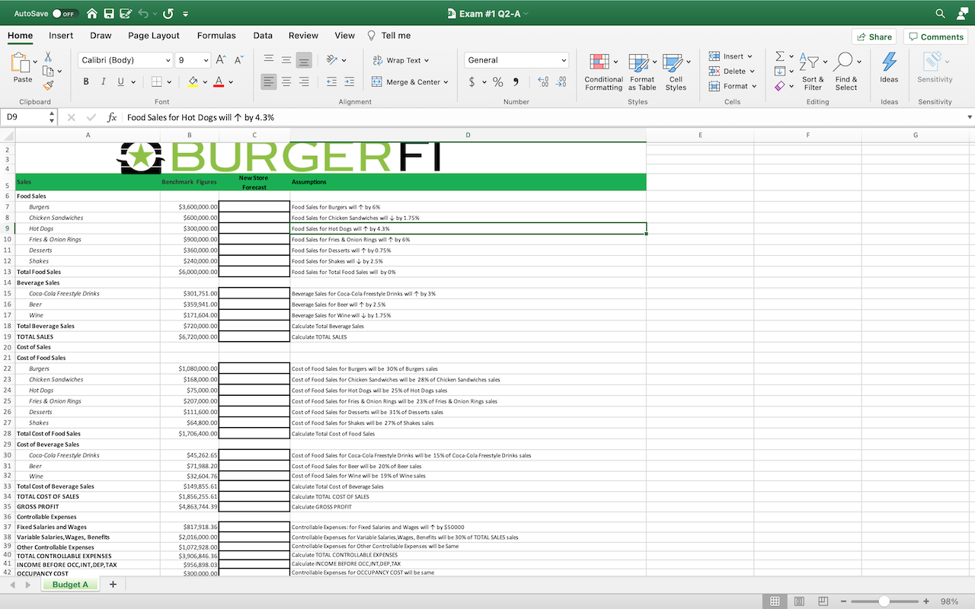This screenshot has width=975, height=609.
Task: Open Conditional Formatting options
Action: (x=603, y=72)
